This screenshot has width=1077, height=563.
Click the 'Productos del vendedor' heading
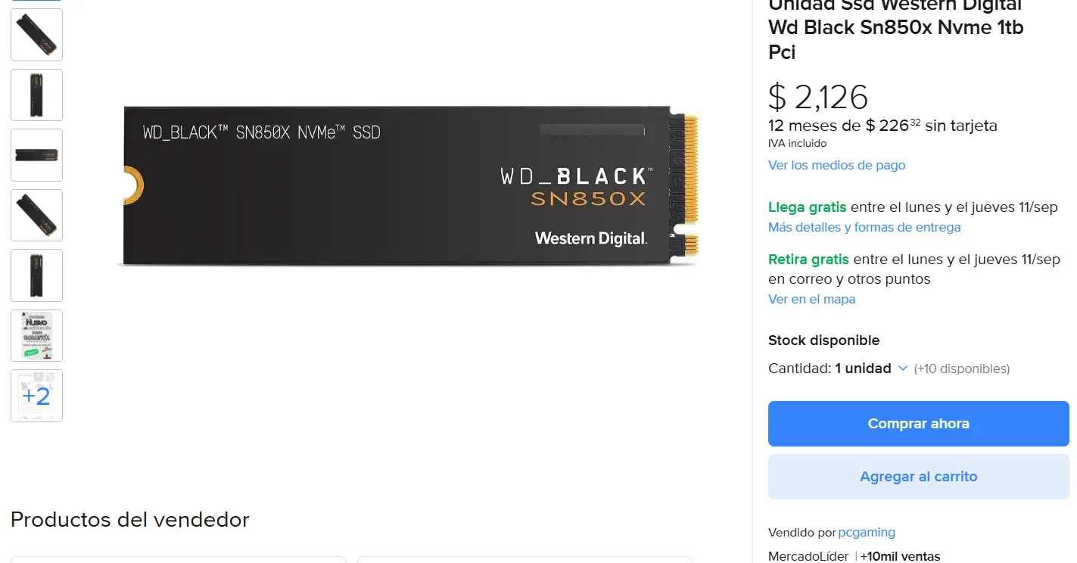pos(129,520)
